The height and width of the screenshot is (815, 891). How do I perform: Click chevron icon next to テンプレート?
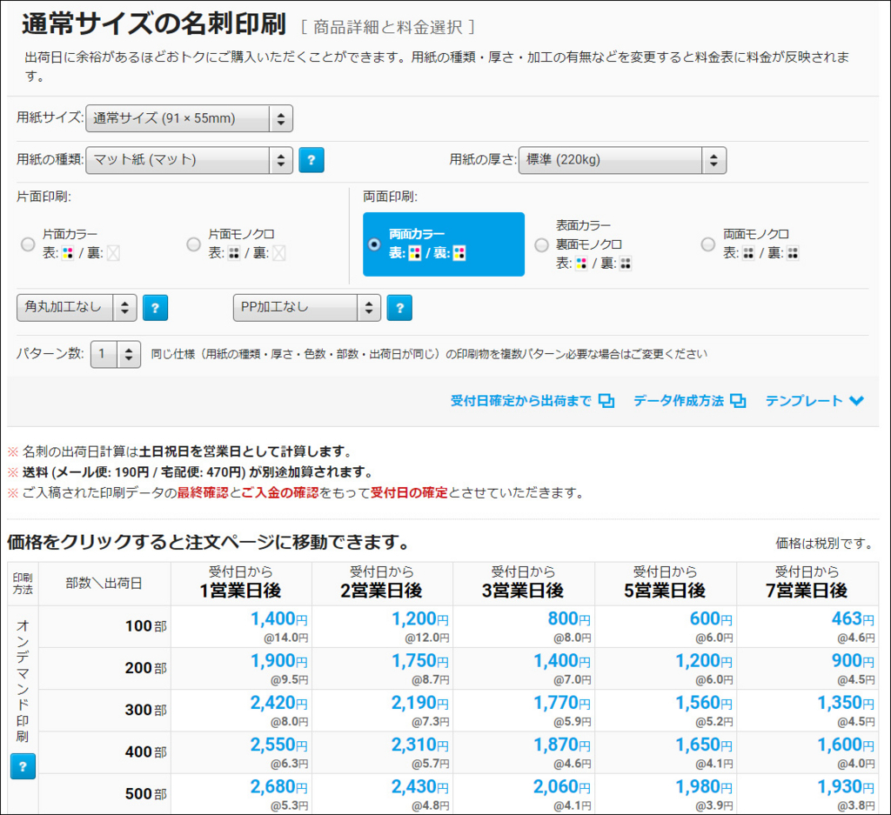pyautogui.click(x=856, y=401)
